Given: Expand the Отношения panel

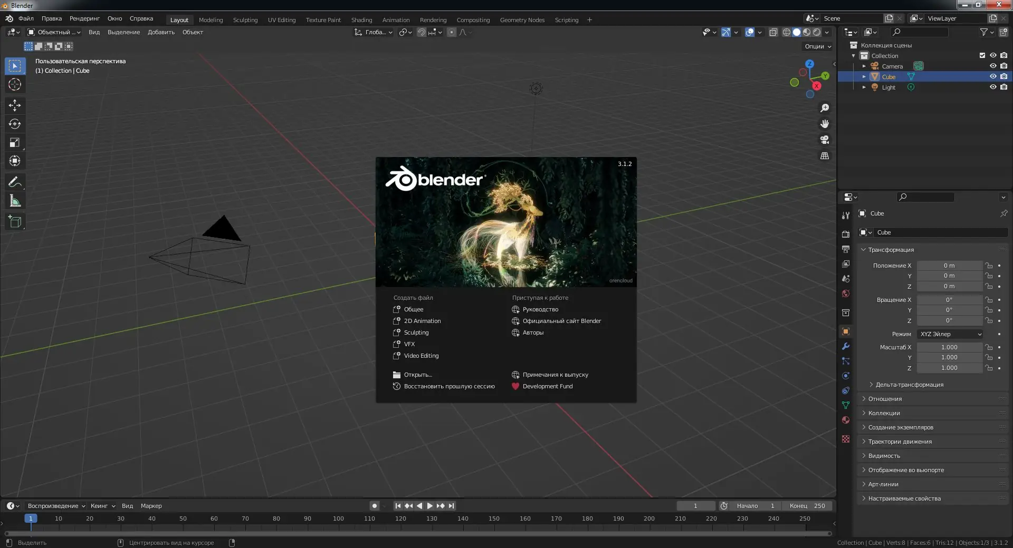Looking at the screenshot, I should click(885, 399).
